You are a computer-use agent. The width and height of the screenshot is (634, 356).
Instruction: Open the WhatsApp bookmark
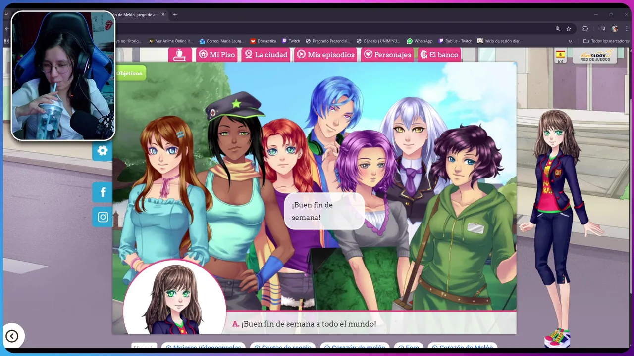point(420,41)
